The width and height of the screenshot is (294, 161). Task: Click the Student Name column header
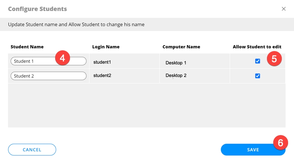click(x=27, y=47)
